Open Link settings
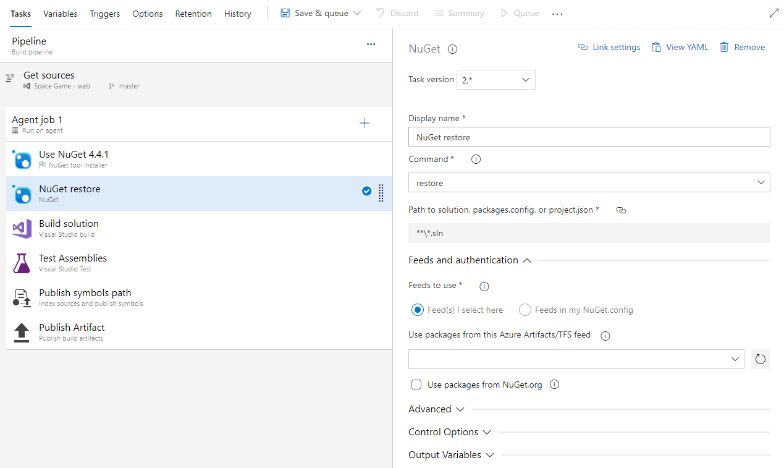 [609, 47]
